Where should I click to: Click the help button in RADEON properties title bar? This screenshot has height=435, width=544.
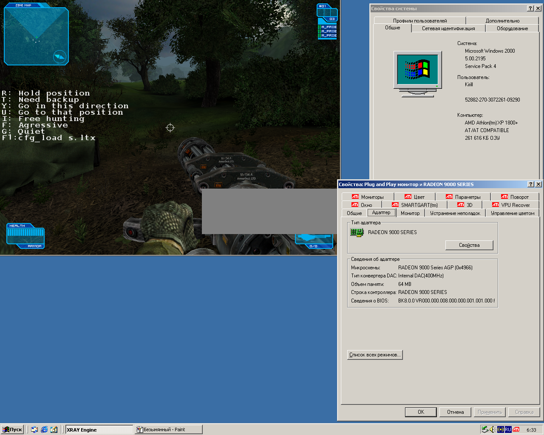pyautogui.click(x=530, y=184)
